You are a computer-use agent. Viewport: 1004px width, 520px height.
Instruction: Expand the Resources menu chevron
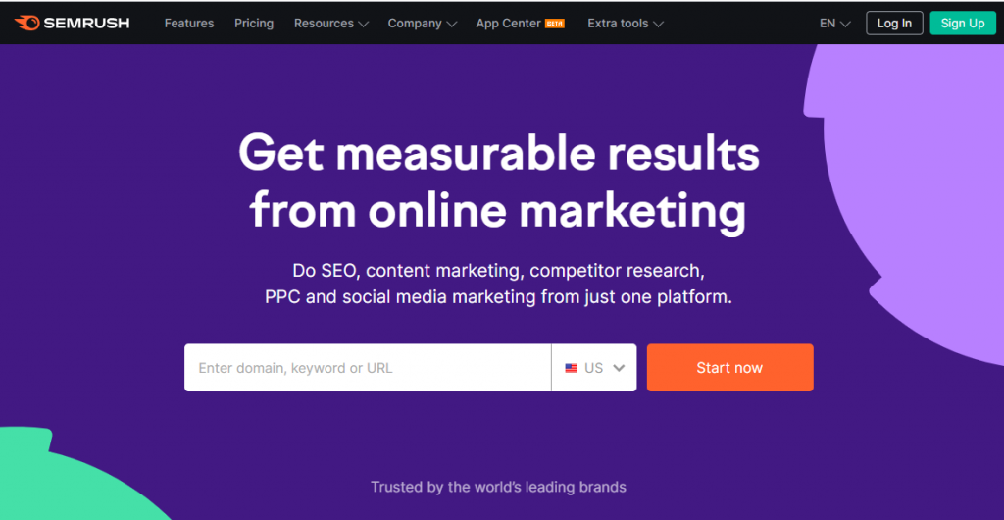(x=363, y=25)
